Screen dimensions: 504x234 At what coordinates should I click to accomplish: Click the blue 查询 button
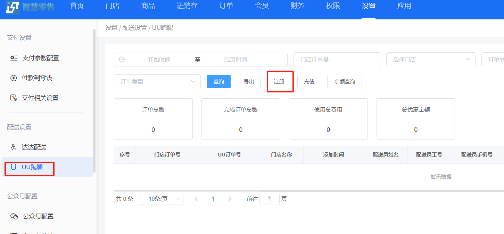click(218, 82)
